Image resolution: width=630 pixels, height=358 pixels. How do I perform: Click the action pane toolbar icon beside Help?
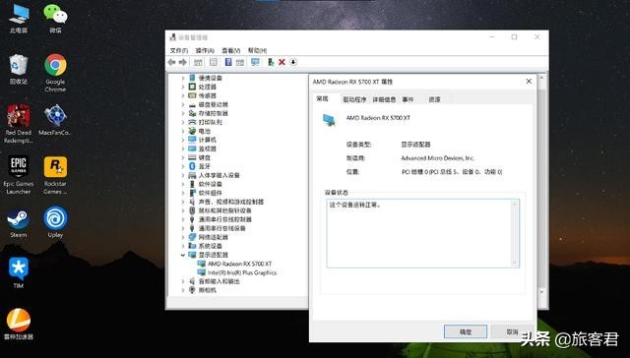point(240,62)
